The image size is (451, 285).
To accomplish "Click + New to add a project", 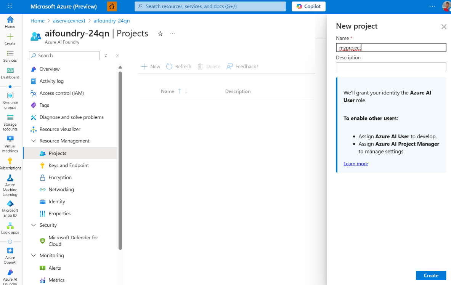I will [x=151, y=66].
